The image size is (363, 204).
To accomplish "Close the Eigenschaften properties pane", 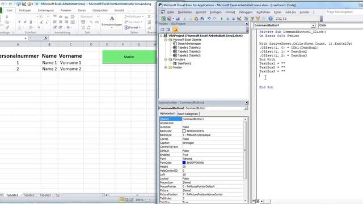I will tap(247, 103).
